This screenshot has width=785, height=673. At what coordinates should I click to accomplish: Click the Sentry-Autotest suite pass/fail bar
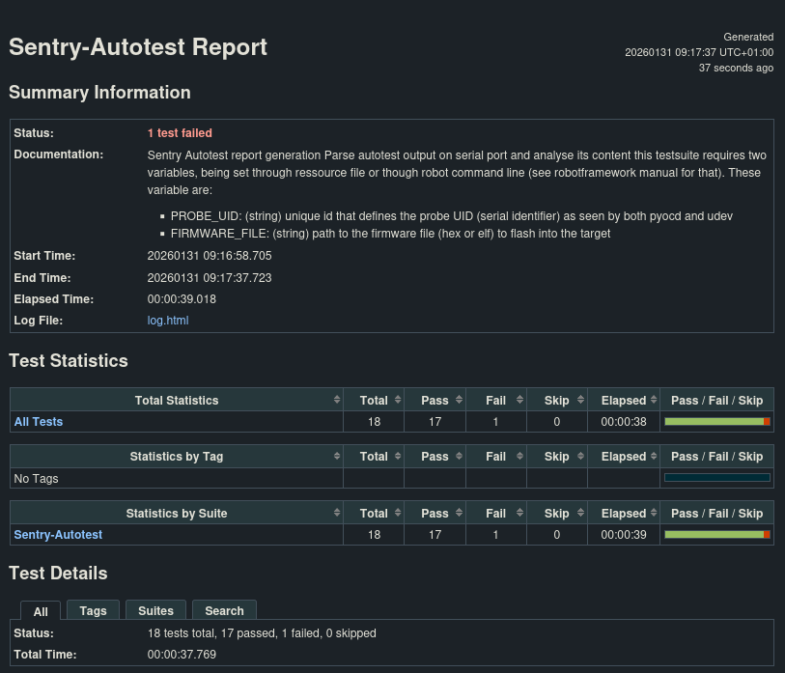pos(716,535)
